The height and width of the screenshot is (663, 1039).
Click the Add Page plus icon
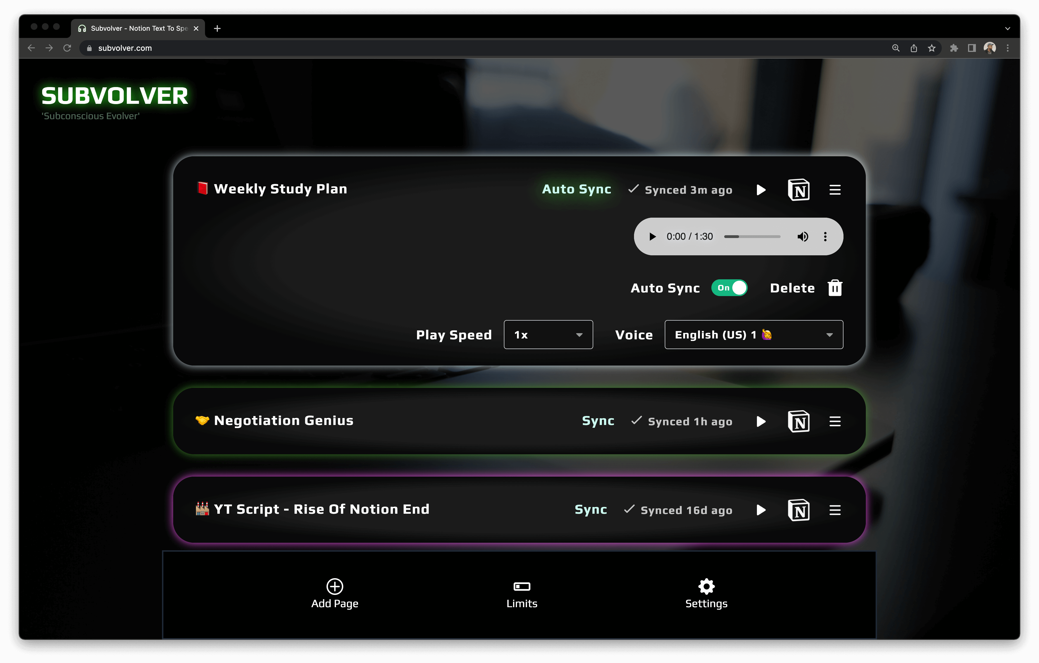click(334, 586)
